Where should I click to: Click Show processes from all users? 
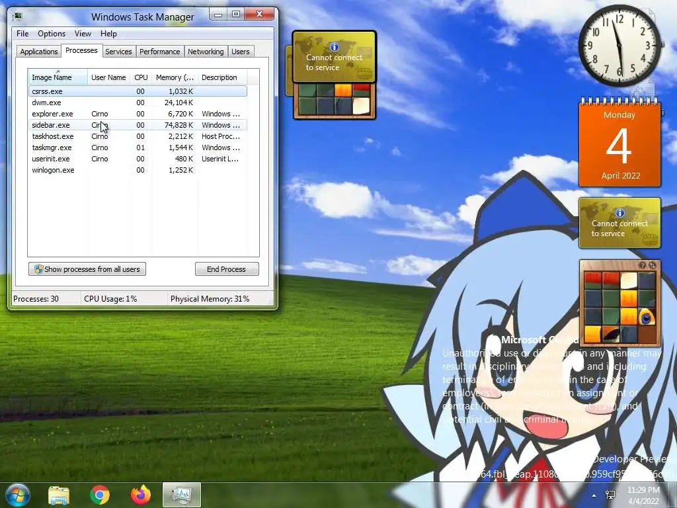(x=87, y=269)
